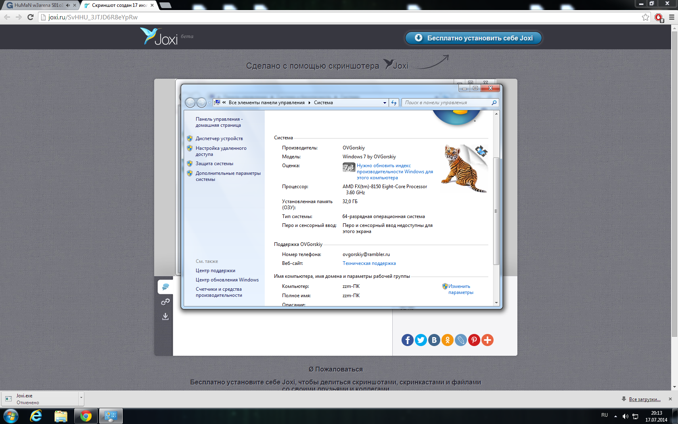Image resolution: width=678 pixels, height=424 pixels.
Task: Click the red extension icon in the Chrome toolbar
Action: 659,17
